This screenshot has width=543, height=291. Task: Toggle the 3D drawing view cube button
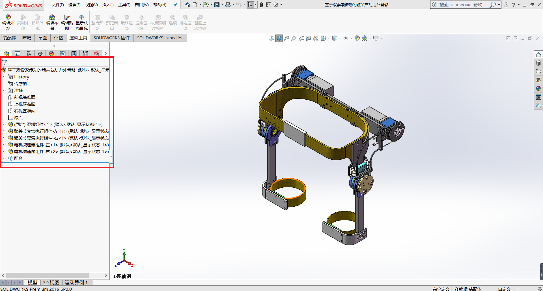point(279,38)
